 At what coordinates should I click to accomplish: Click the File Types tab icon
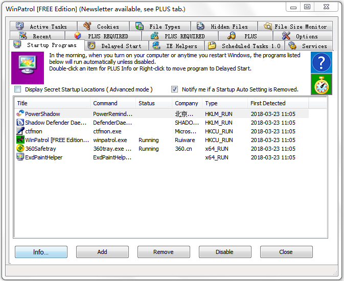(140, 26)
